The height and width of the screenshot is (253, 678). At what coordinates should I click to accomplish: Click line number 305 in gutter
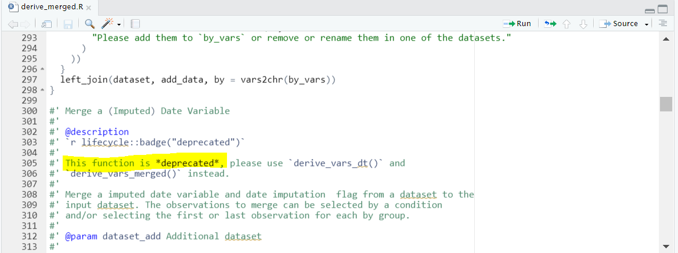click(30, 163)
